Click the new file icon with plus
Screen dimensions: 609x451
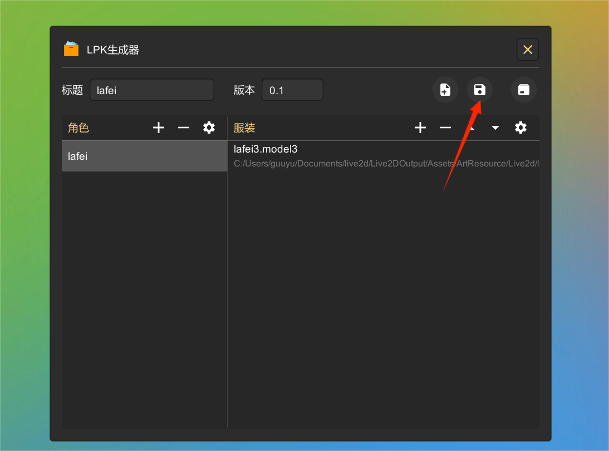click(445, 90)
